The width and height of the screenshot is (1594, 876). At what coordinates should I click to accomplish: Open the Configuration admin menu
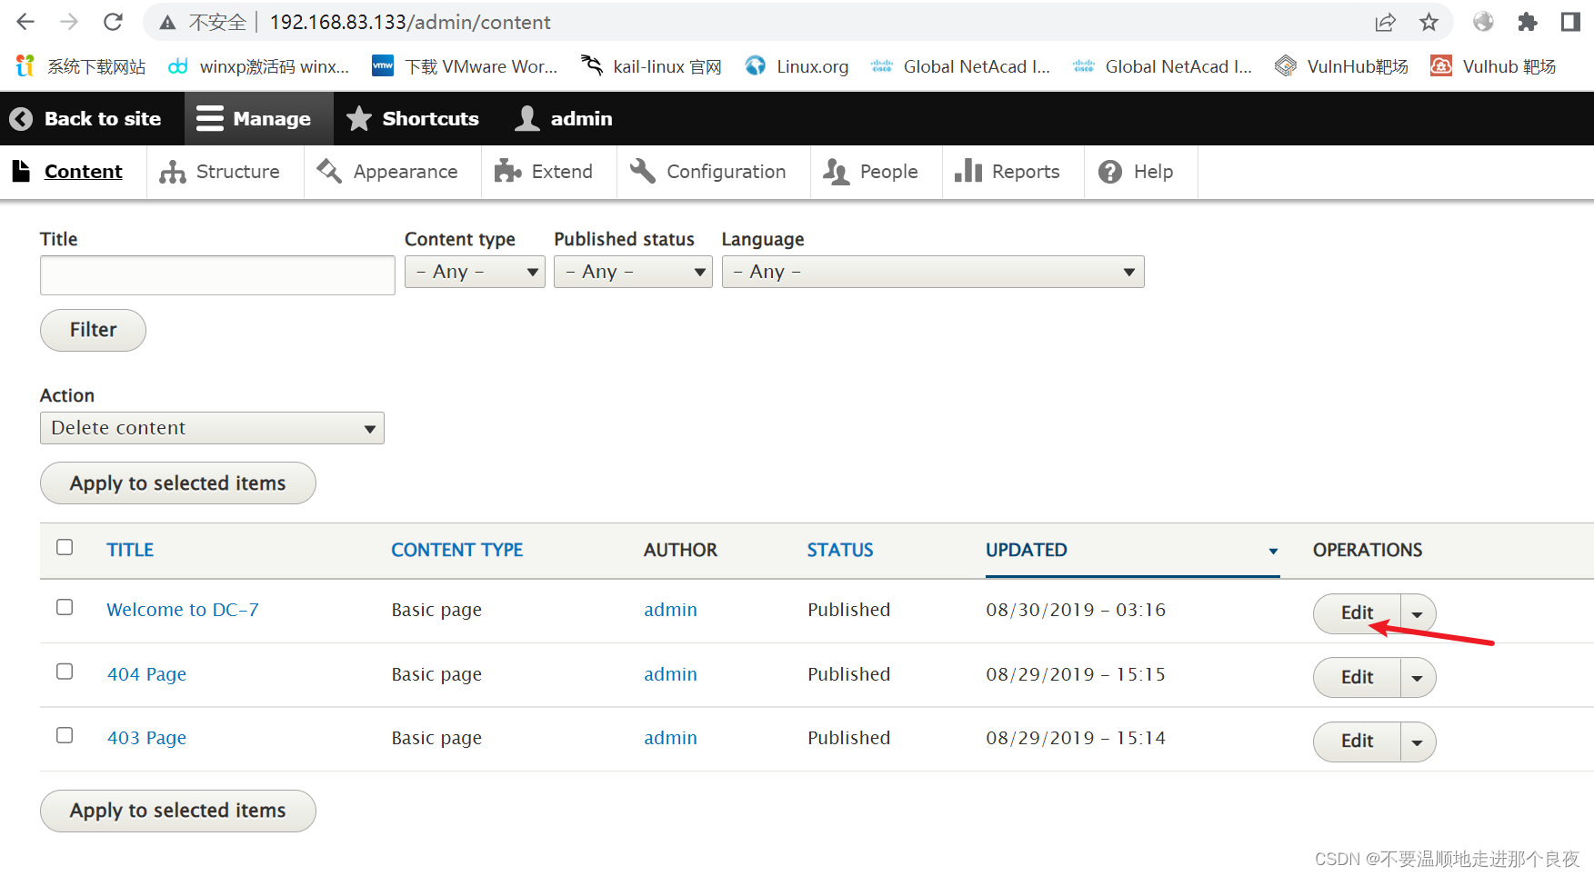click(708, 172)
